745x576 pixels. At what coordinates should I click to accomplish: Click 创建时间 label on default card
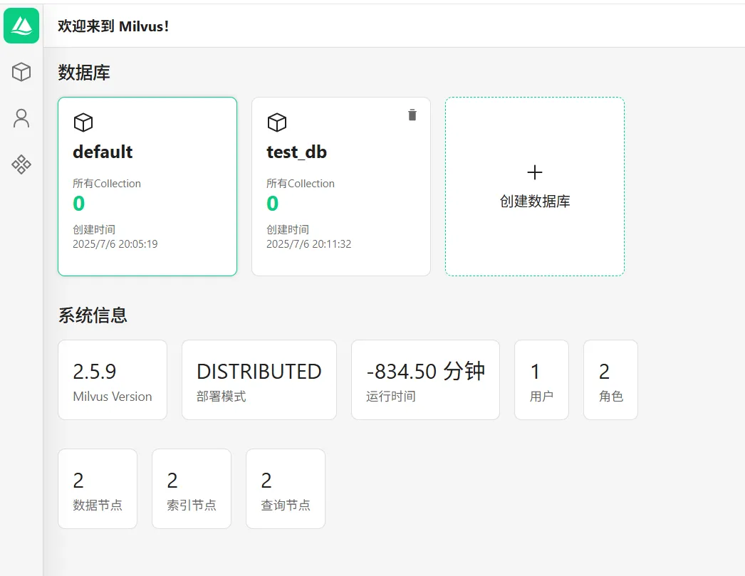(94, 230)
